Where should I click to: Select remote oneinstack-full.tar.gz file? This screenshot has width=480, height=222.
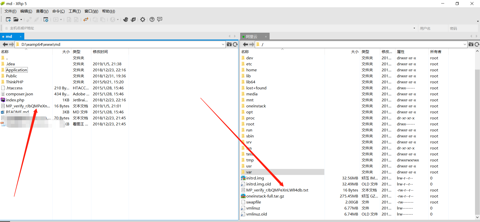(x=265, y=196)
